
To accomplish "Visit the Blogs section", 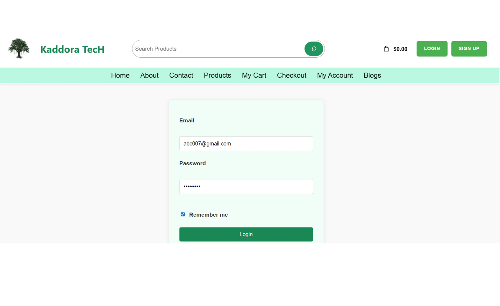I will pyautogui.click(x=372, y=75).
